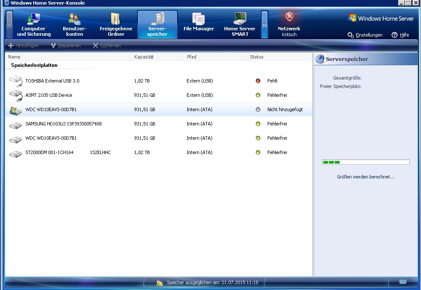Click ST2000DM green status indicator
The height and width of the screenshot is (290, 421).
(258, 152)
